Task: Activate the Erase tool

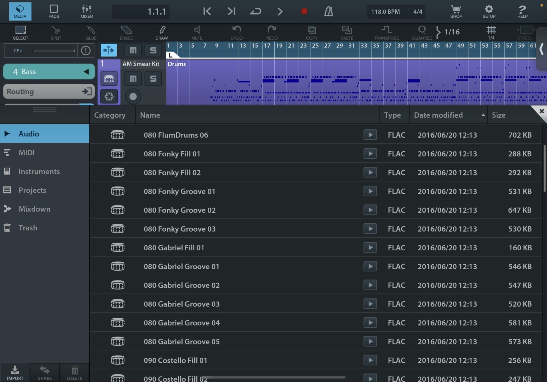Action: [x=126, y=32]
